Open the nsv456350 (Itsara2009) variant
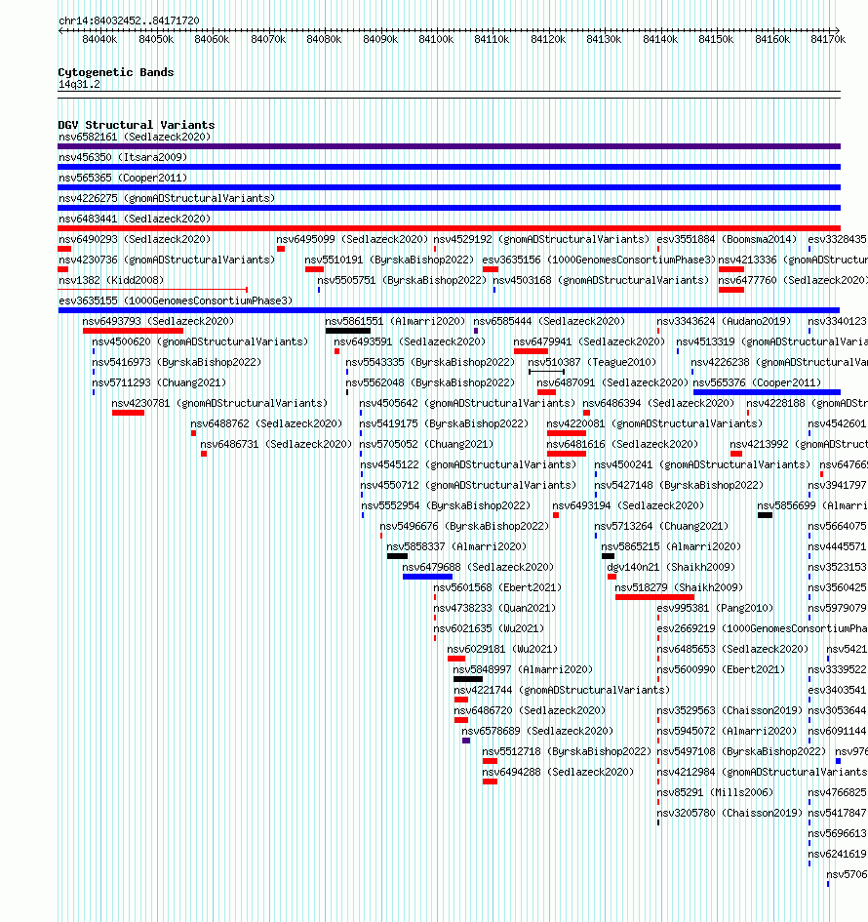This screenshot has height=922, width=868. [123, 158]
